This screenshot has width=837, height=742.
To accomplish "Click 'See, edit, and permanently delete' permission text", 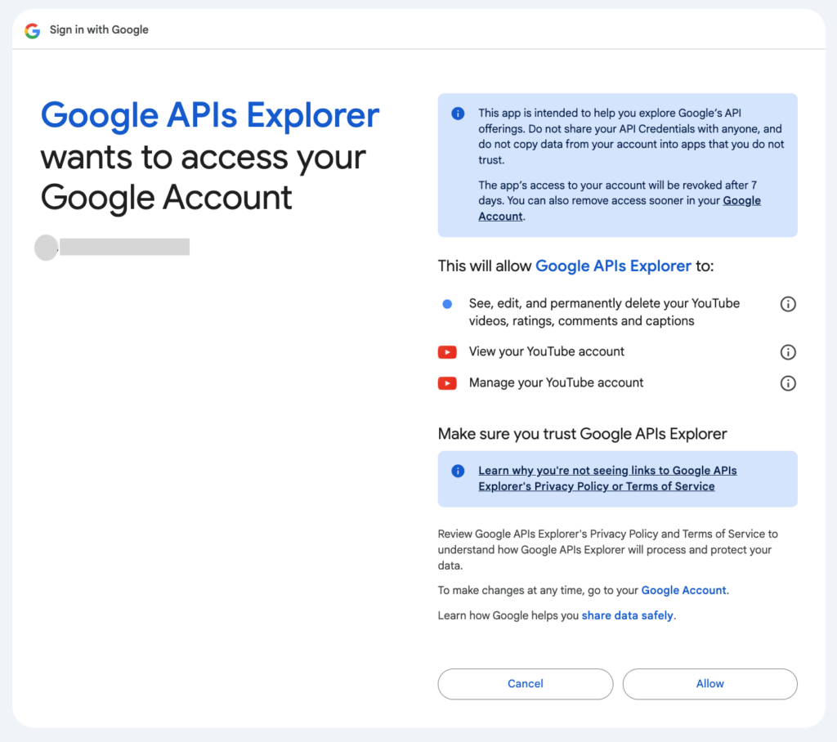I will click(604, 312).
